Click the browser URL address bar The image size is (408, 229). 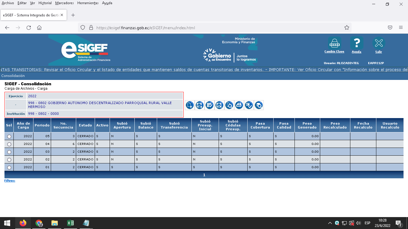pos(209,28)
